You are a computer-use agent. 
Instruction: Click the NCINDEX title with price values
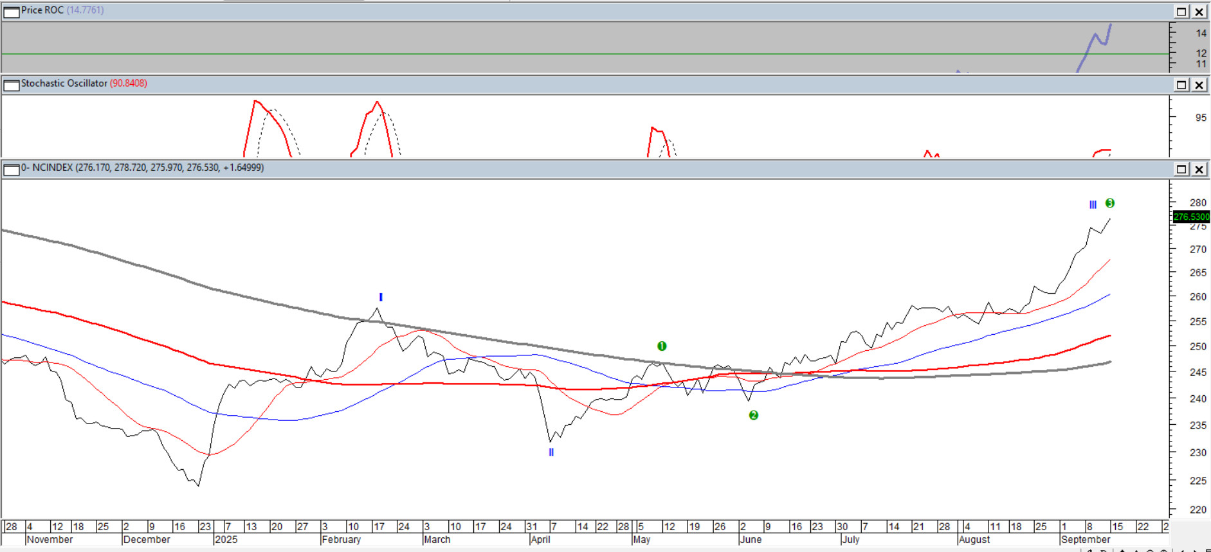[142, 168]
